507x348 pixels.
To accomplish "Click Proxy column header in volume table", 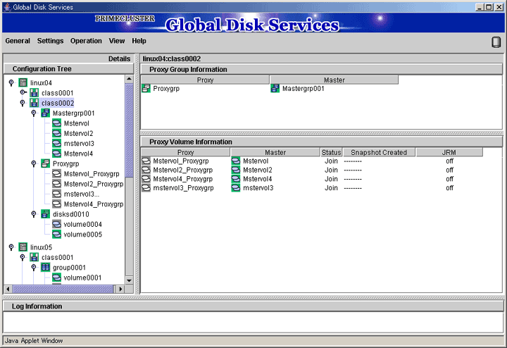I will 186,152.
